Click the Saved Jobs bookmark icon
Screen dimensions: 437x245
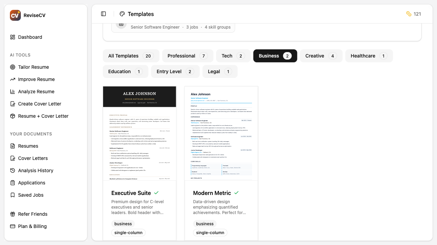12,195
